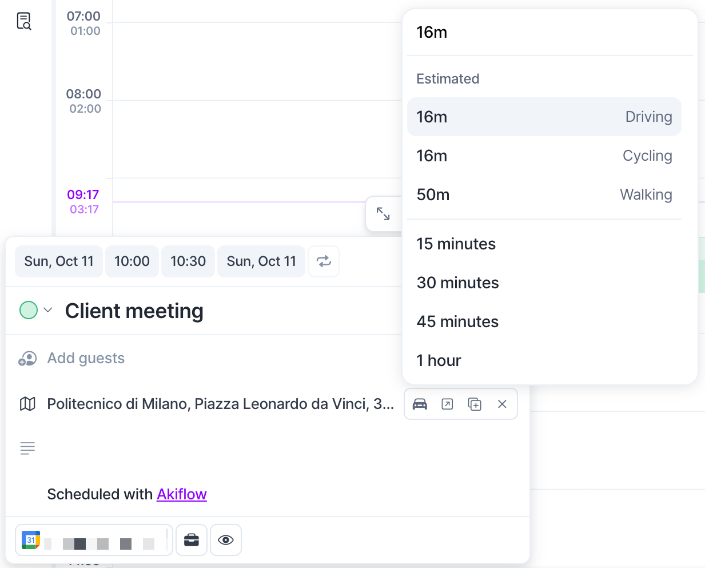705x568 pixels.
Task: Copy the location with duplicate icon
Action: tap(475, 404)
